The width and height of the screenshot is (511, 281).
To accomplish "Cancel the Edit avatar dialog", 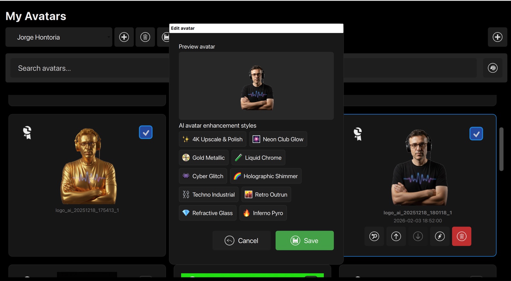I will [241, 240].
